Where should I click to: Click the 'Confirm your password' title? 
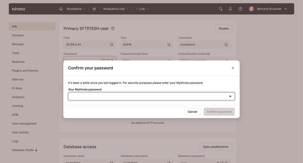pyautogui.click(x=91, y=68)
